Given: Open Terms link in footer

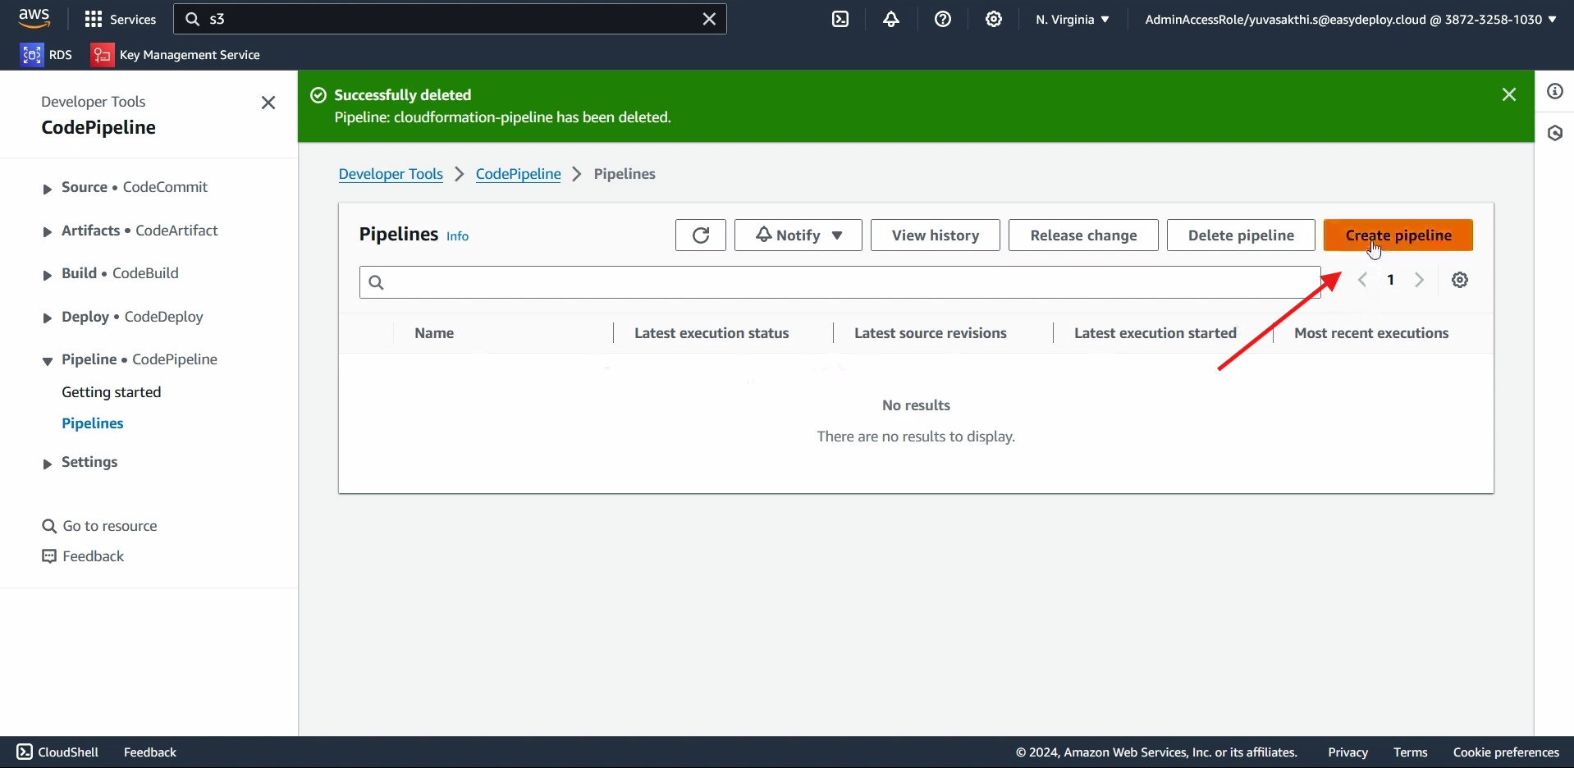Looking at the screenshot, I should 1411,752.
